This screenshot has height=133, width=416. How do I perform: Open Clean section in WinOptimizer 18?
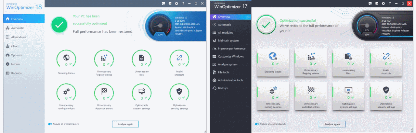24,46
